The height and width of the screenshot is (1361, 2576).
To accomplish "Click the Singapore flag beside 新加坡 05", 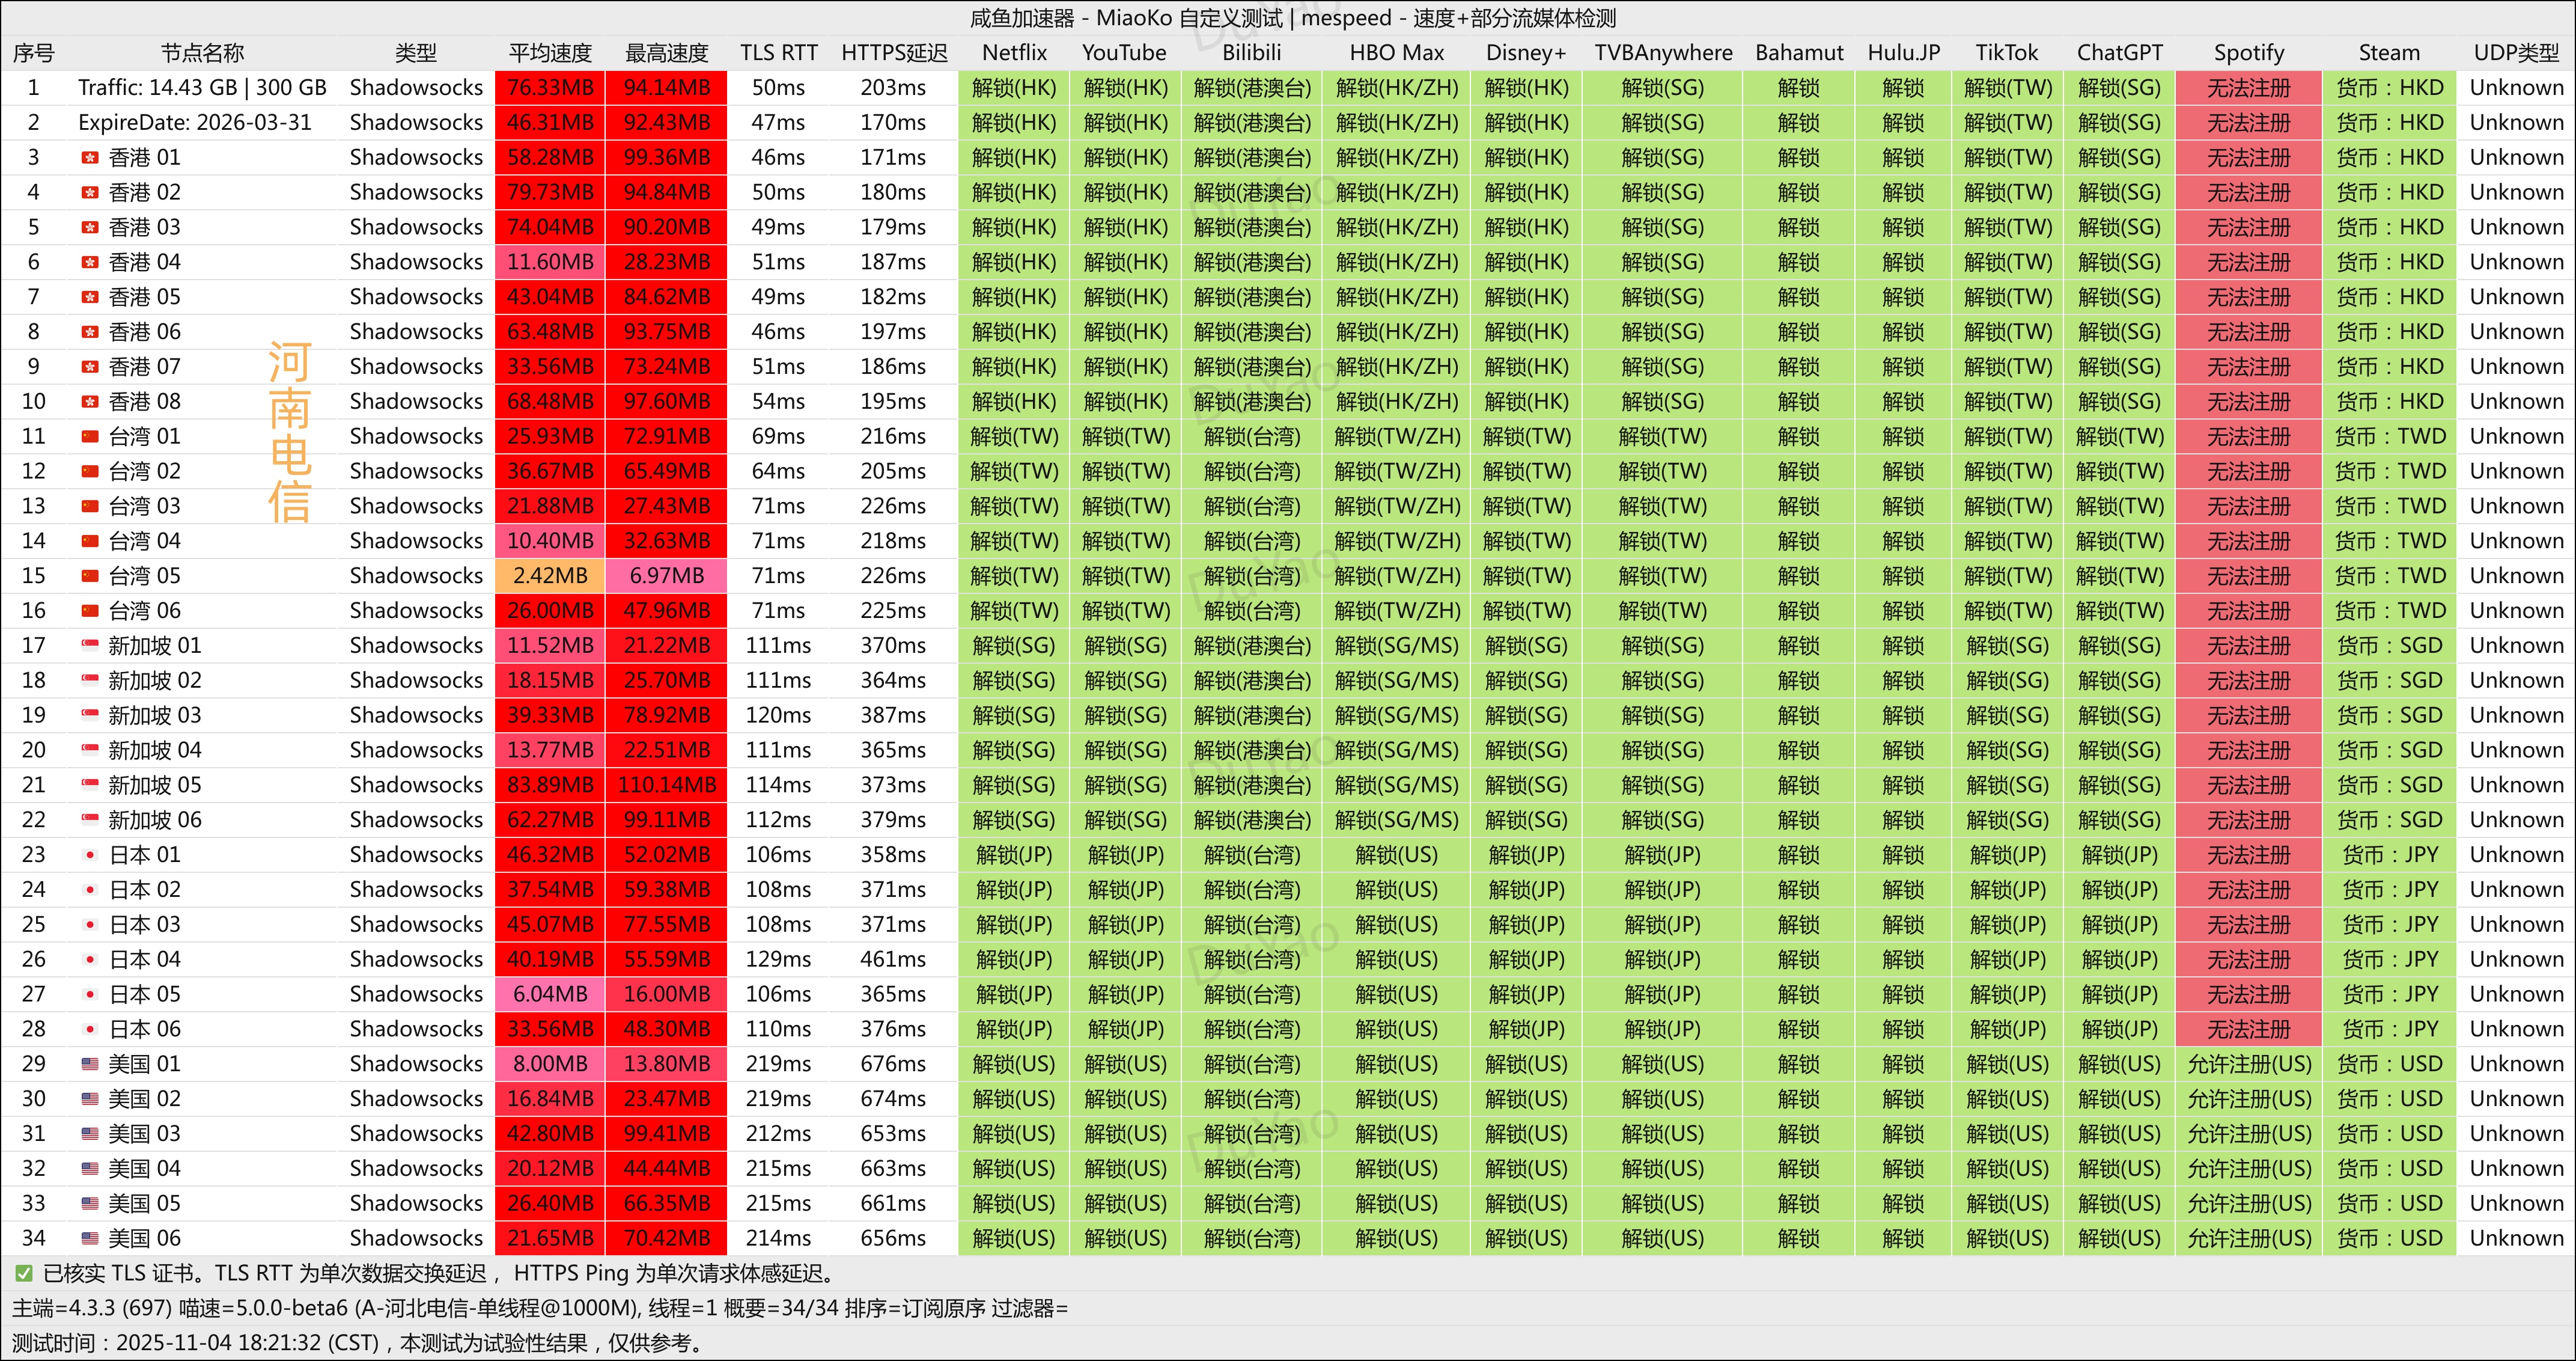I will pos(90,786).
